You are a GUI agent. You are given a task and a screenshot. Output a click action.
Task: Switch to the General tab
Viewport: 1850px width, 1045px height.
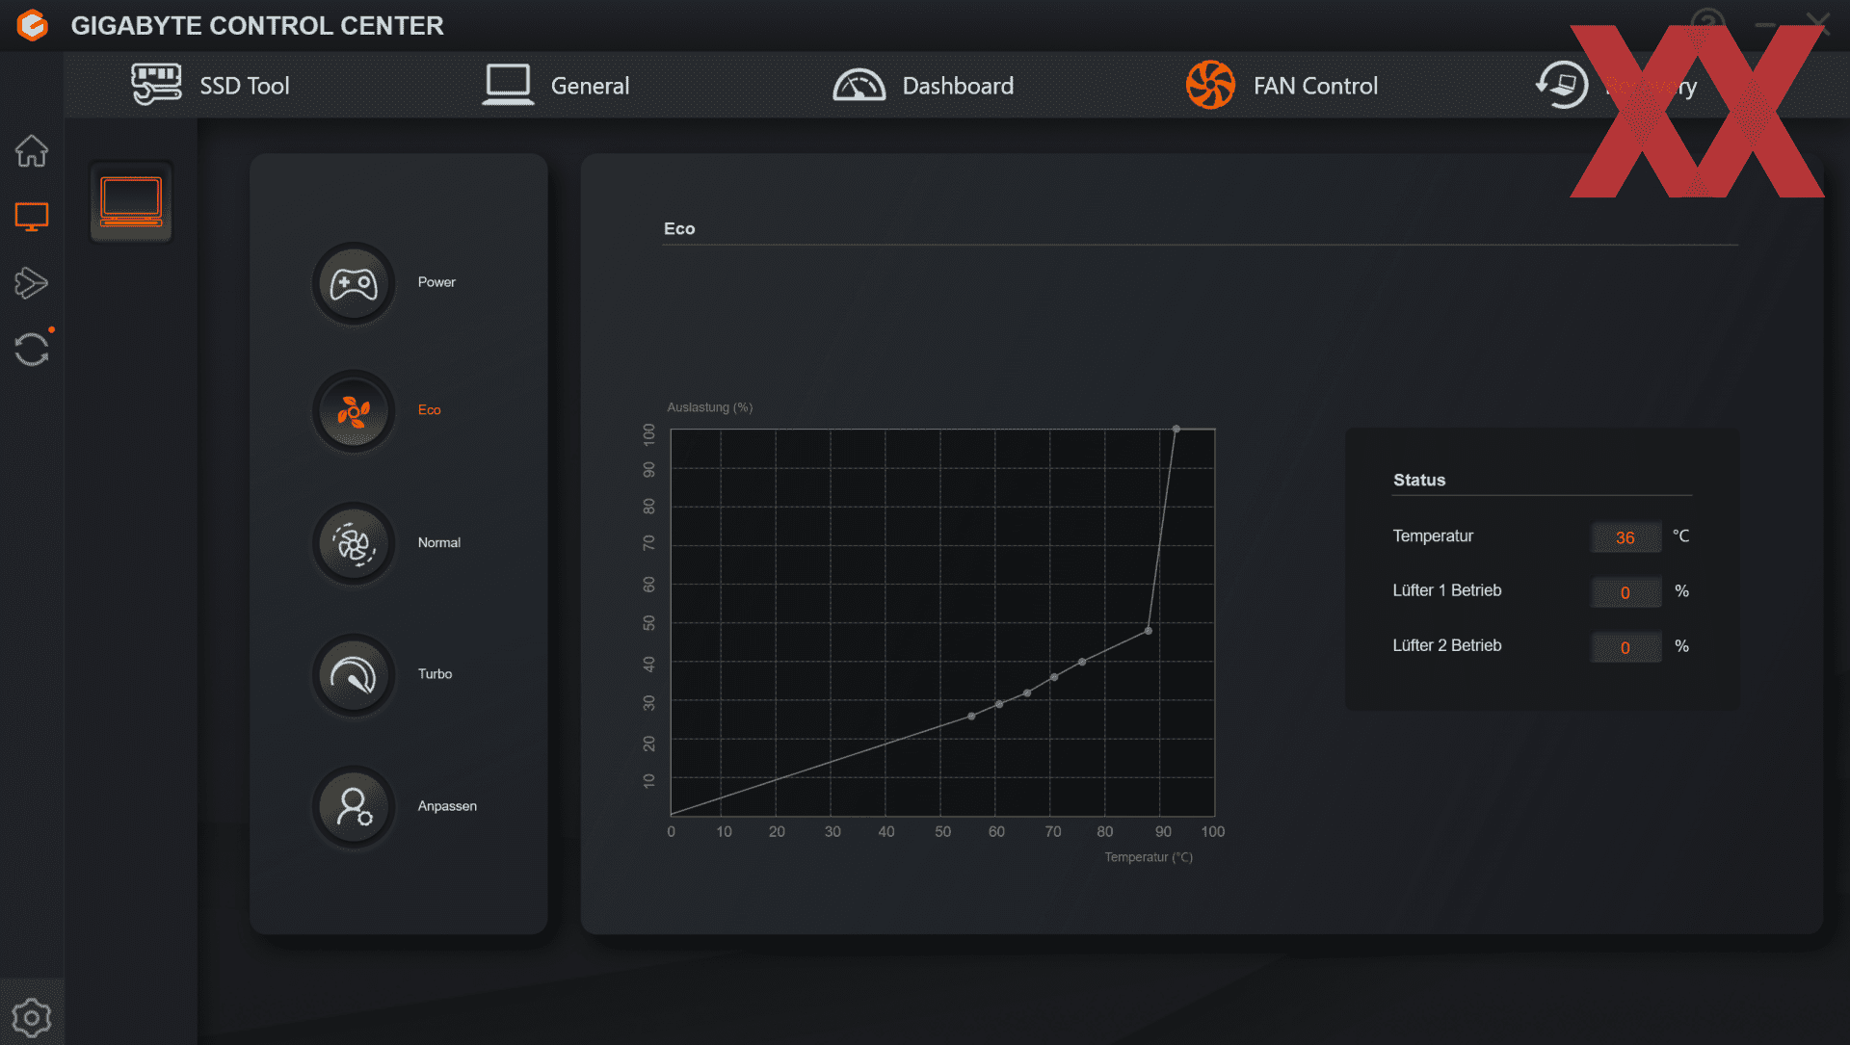[x=556, y=86]
